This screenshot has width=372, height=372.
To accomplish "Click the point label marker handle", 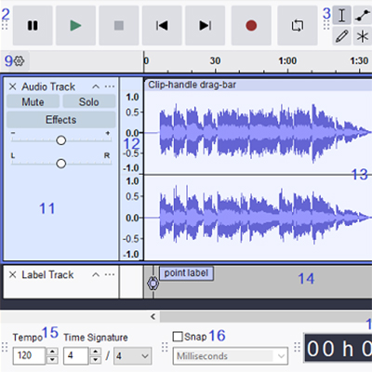I will (x=153, y=284).
